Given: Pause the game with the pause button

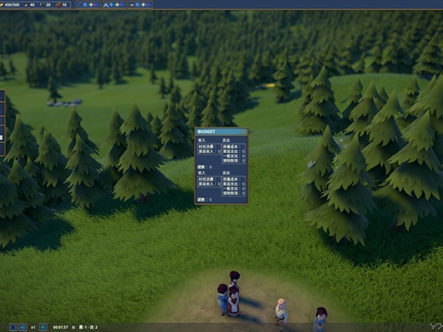Looking at the screenshot, I should click(13, 327).
